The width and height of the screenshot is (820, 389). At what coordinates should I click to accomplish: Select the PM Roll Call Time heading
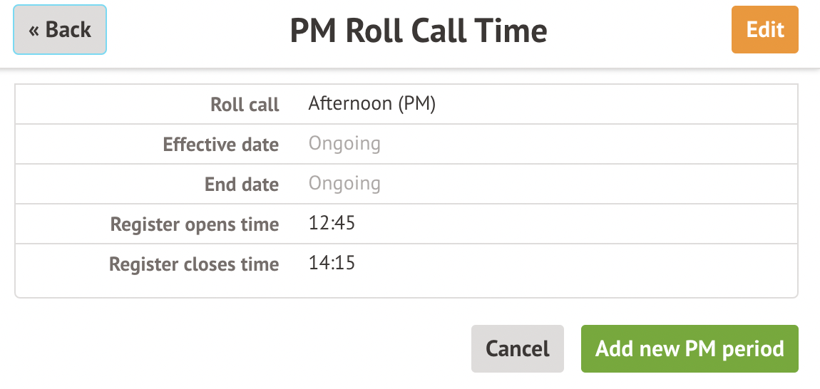[419, 31]
